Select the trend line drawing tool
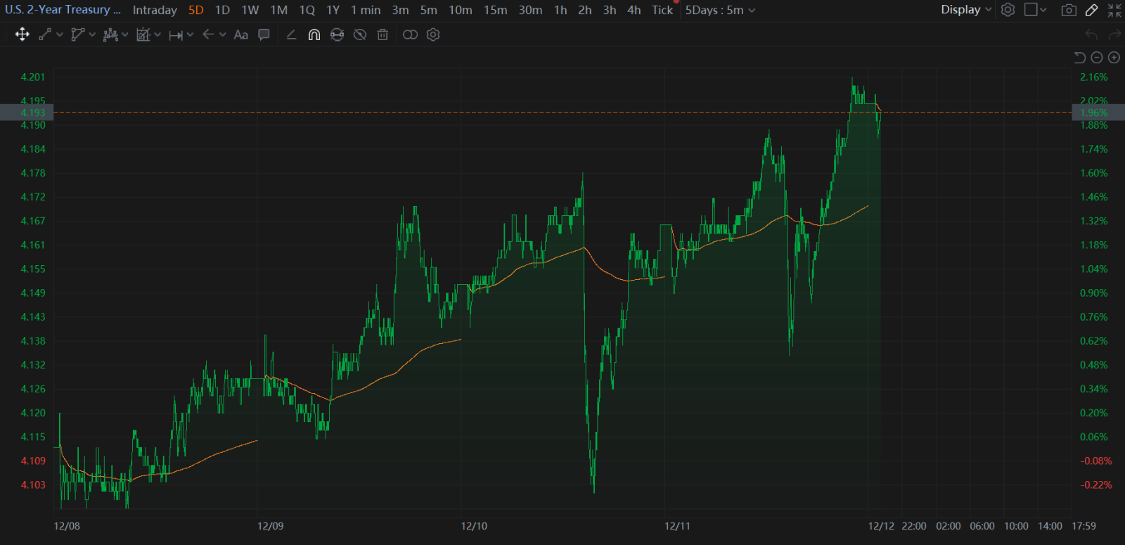Viewport: 1125px width, 545px height. [45, 34]
